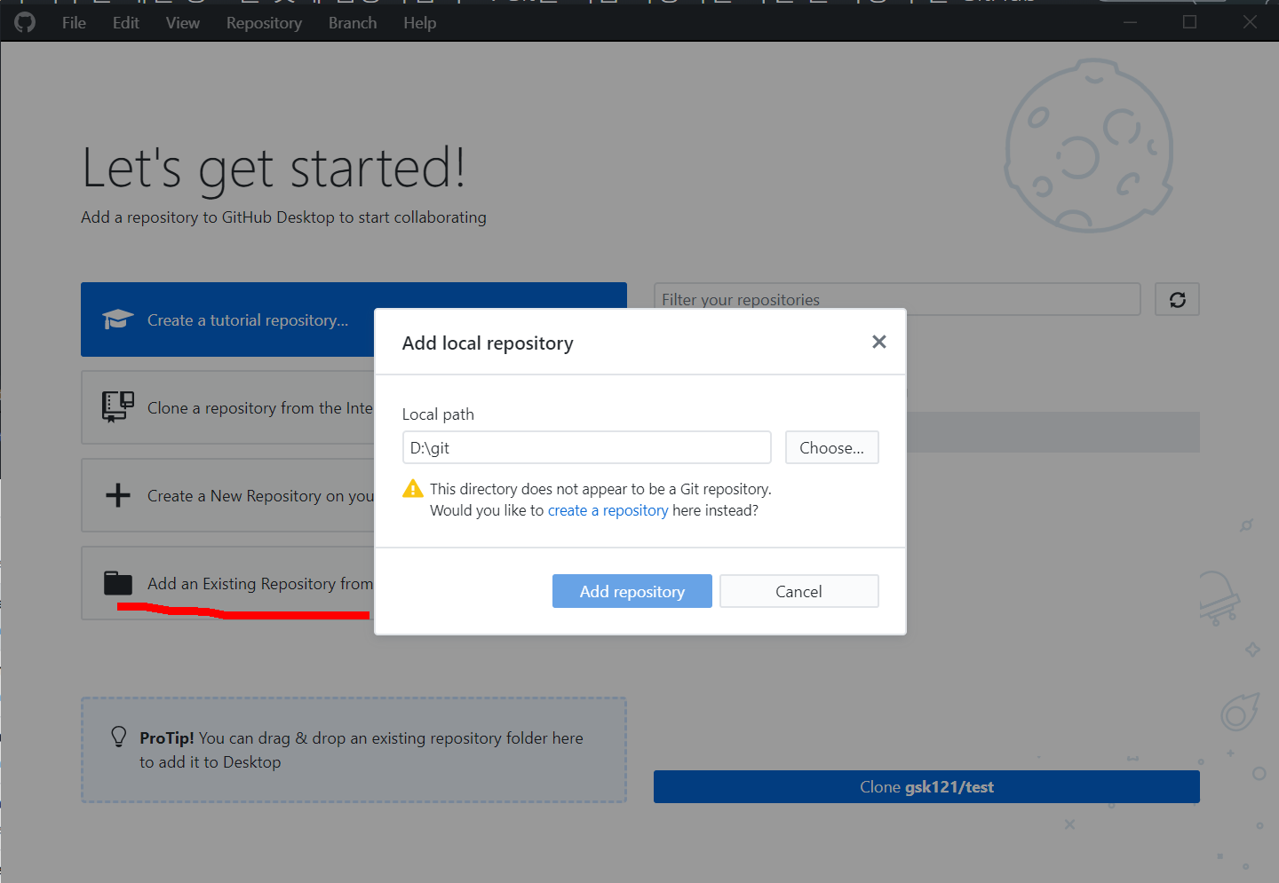Minimize the GitHub Desktop window
Image resolution: width=1279 pixels, height=883 pixels.
pyautogui.click(x=1130, y=22)
